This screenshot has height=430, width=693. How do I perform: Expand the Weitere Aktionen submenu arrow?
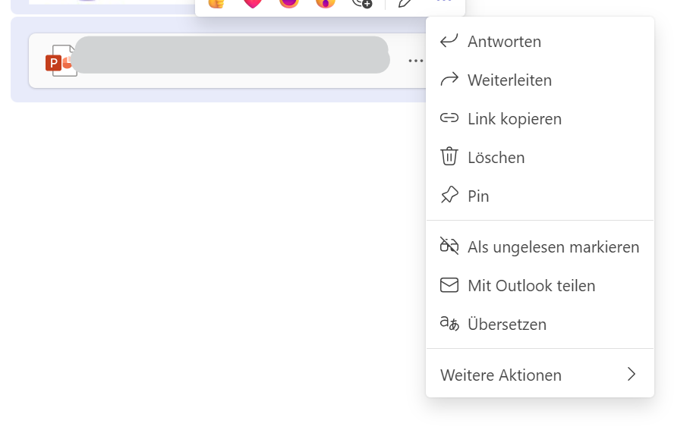point(631,375)
